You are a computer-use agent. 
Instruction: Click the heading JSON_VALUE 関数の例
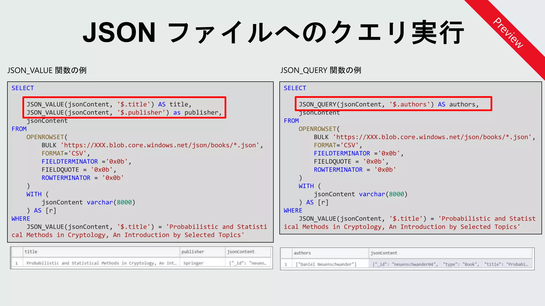[47, 70]
